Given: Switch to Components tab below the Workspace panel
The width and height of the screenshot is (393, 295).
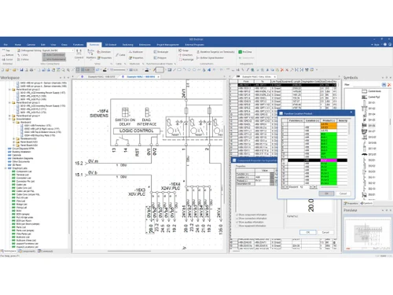Looking at the screenshot, I should click(27, 251).
